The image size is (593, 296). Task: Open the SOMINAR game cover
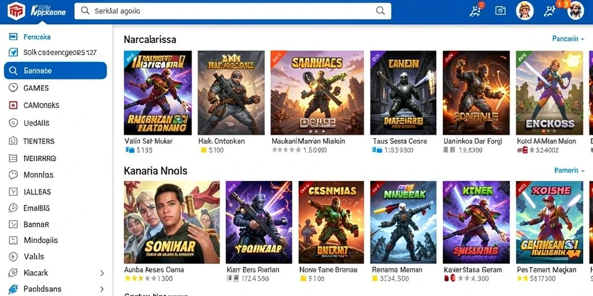point(171,222)
